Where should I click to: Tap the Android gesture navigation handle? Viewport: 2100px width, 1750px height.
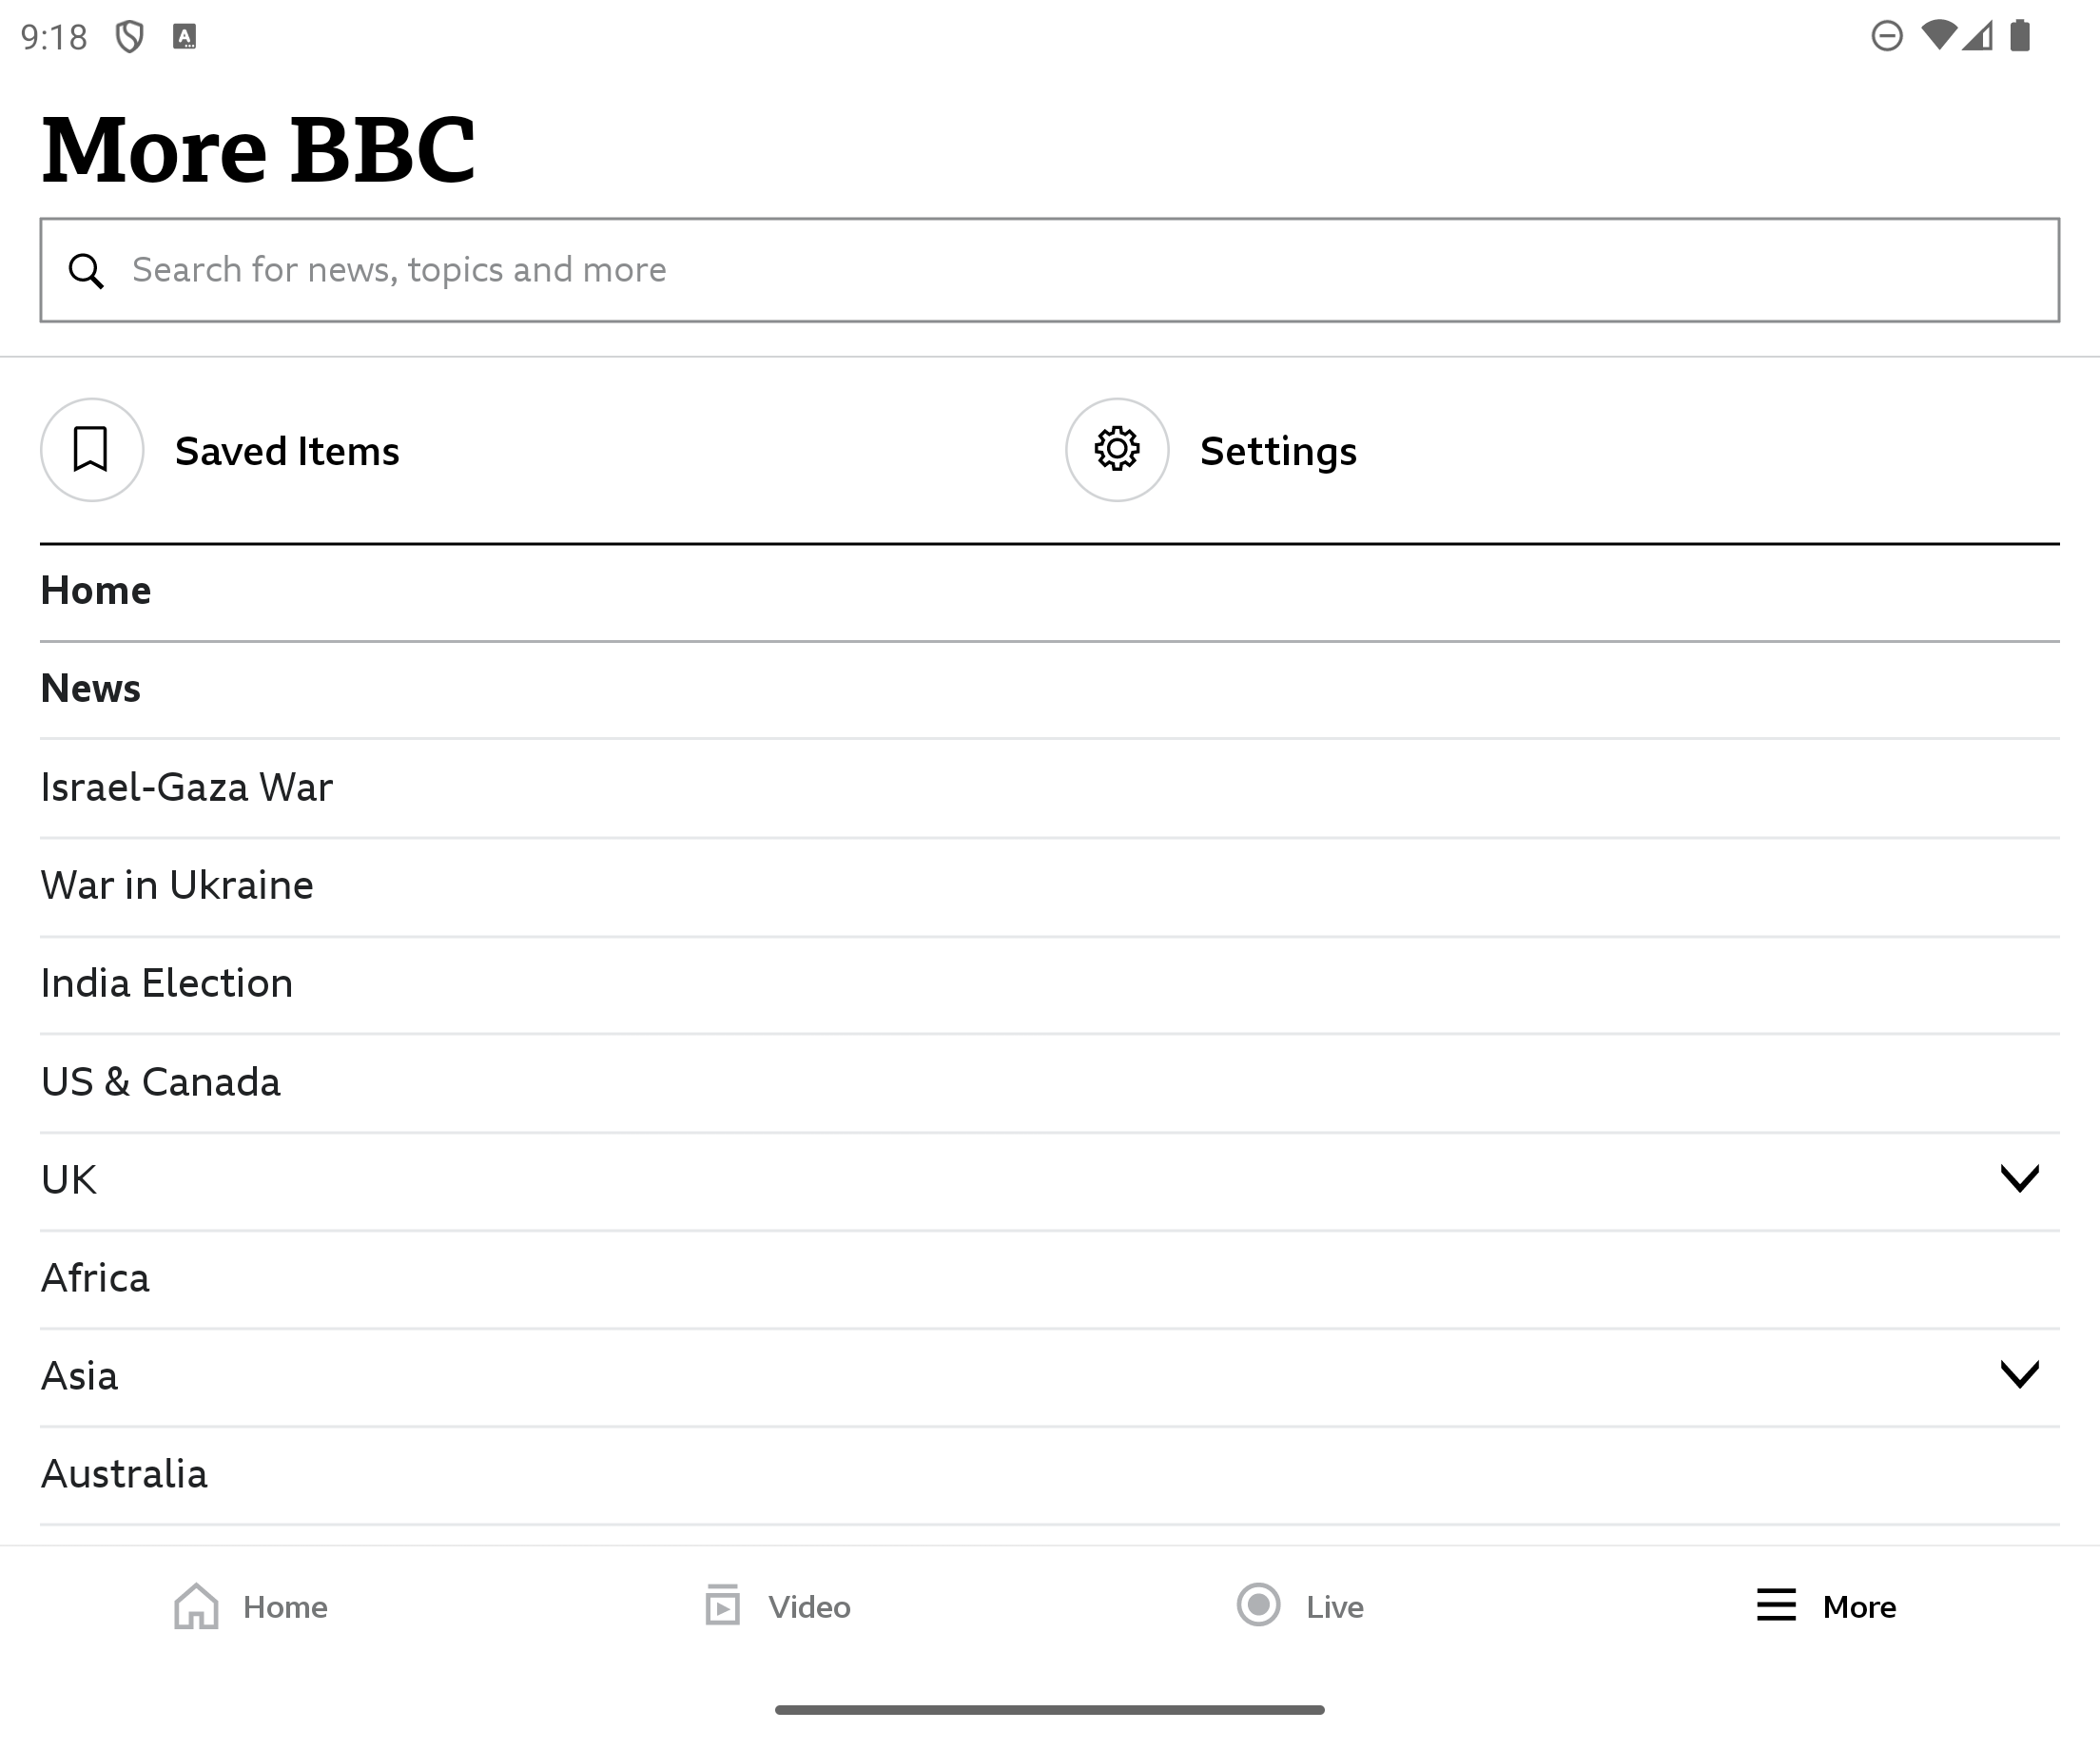pos(1050,1710)
